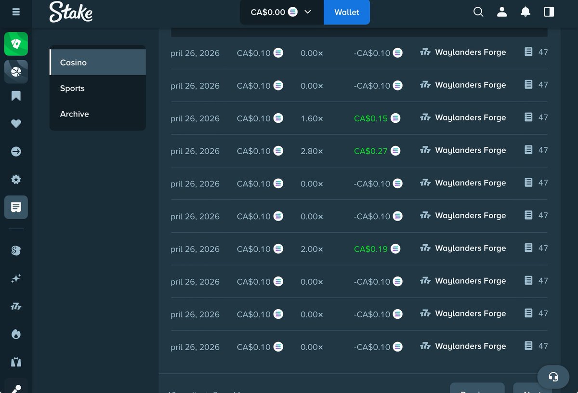Click the 777 game icon in the 2.80× row
The width and height of the screenshot is (578, 393).
pos(425,150)
